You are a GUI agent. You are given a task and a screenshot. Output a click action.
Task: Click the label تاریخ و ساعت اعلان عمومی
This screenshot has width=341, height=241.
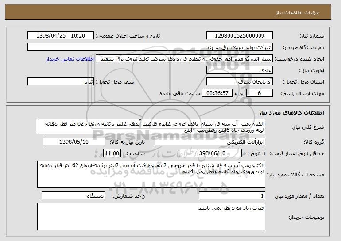pyautogui.click(x=128, y=36)
